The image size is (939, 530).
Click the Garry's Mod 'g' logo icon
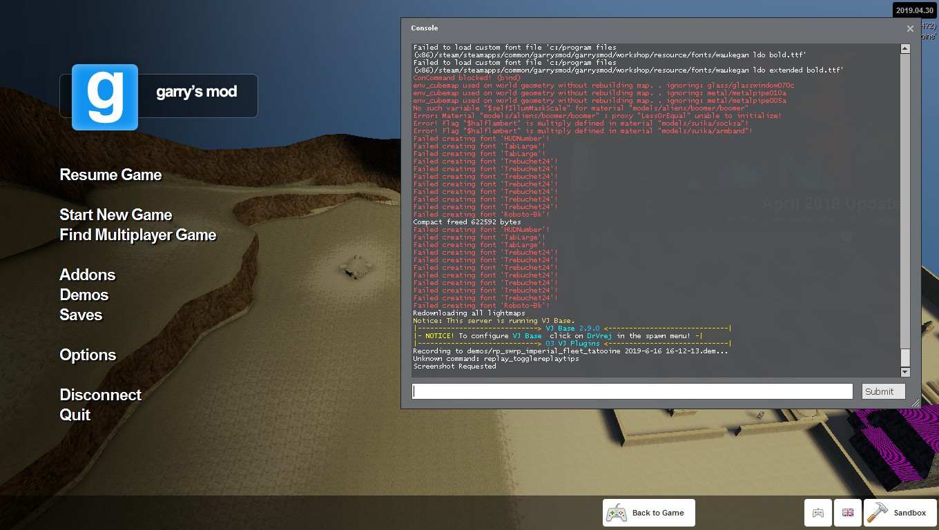coord(105,97)
